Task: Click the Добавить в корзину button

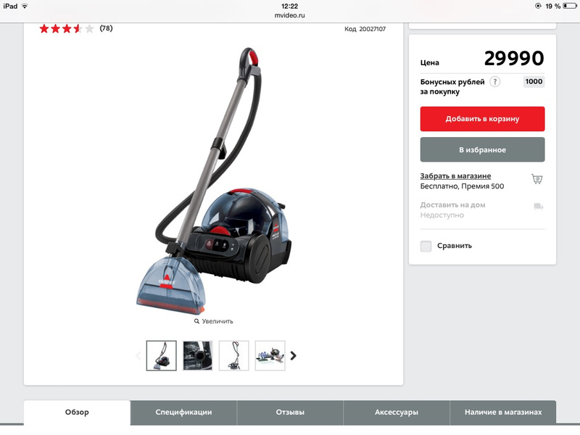Action: pos(482,119)
